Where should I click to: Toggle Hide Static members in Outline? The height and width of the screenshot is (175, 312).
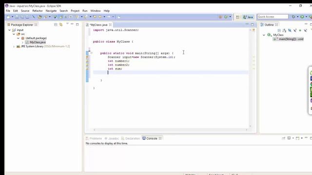point(295,30)
